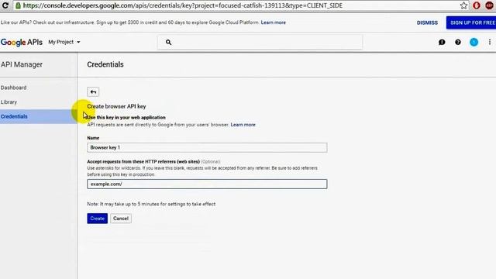Click the 'Credentials' page heading

(105, 64)
